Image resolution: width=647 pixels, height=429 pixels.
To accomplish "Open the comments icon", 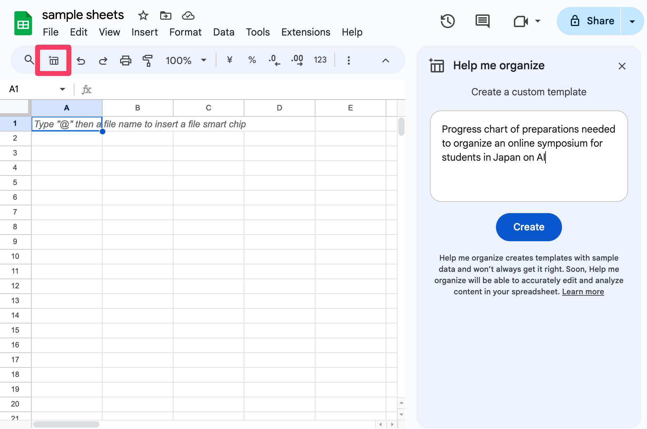I will pos(482,21).
